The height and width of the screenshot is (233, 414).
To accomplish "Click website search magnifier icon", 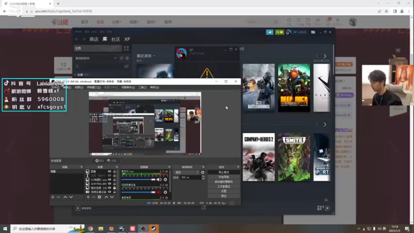I will click(x=276, y=22).
